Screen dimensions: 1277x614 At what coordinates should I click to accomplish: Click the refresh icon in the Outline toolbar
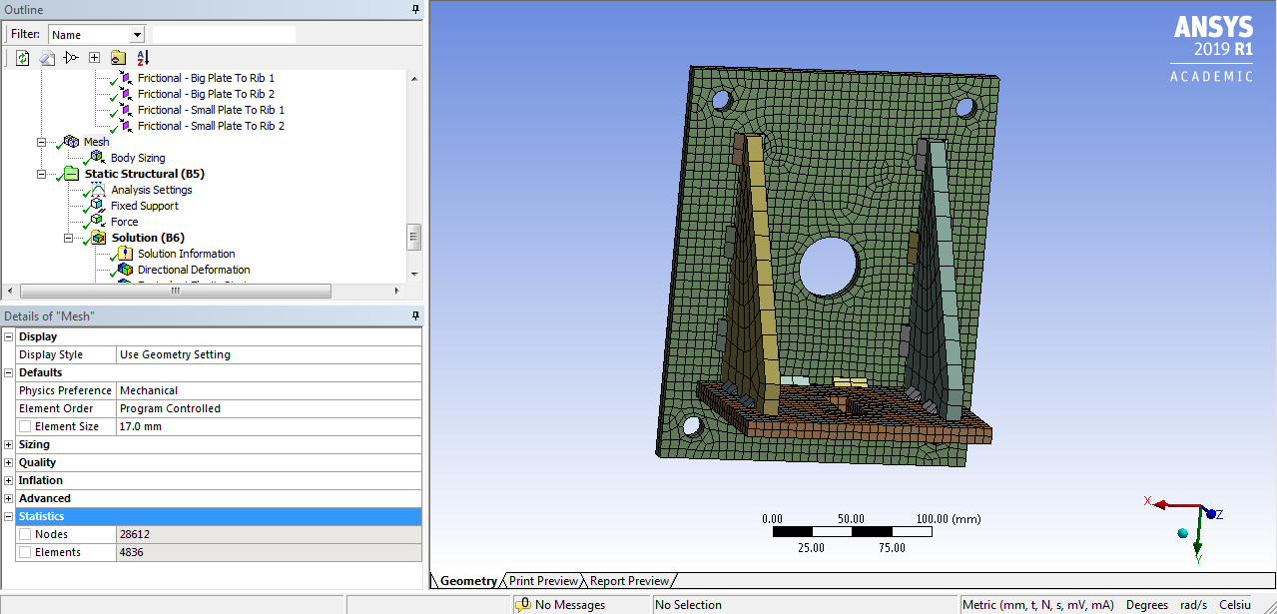coord(22,58)
